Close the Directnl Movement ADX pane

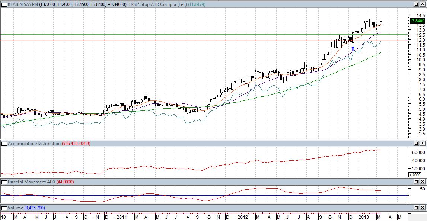[x=423, y=182]
